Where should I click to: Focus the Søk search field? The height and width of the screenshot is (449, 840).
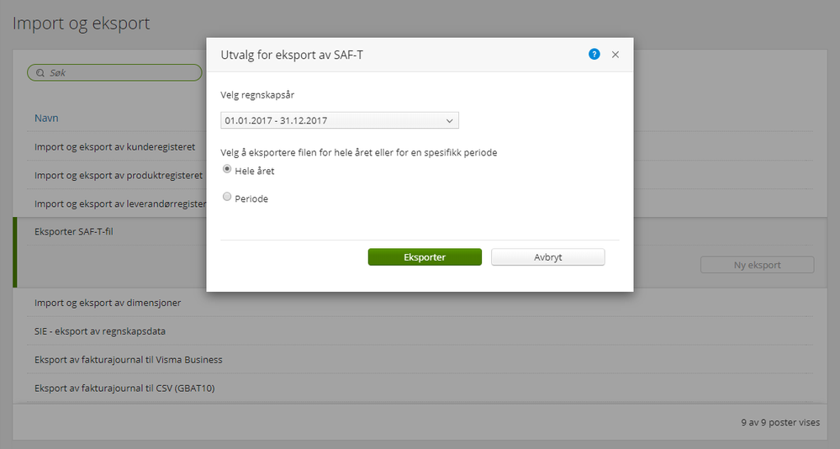tap(118, 73)
